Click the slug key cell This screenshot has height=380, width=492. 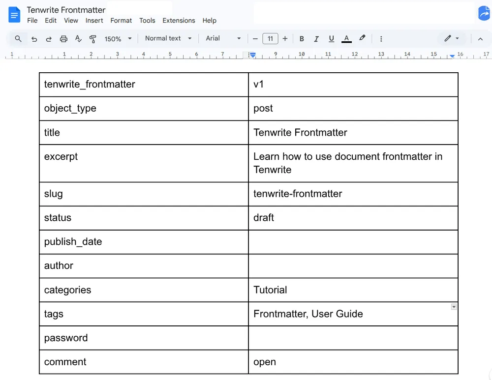[x=144, y=194]
